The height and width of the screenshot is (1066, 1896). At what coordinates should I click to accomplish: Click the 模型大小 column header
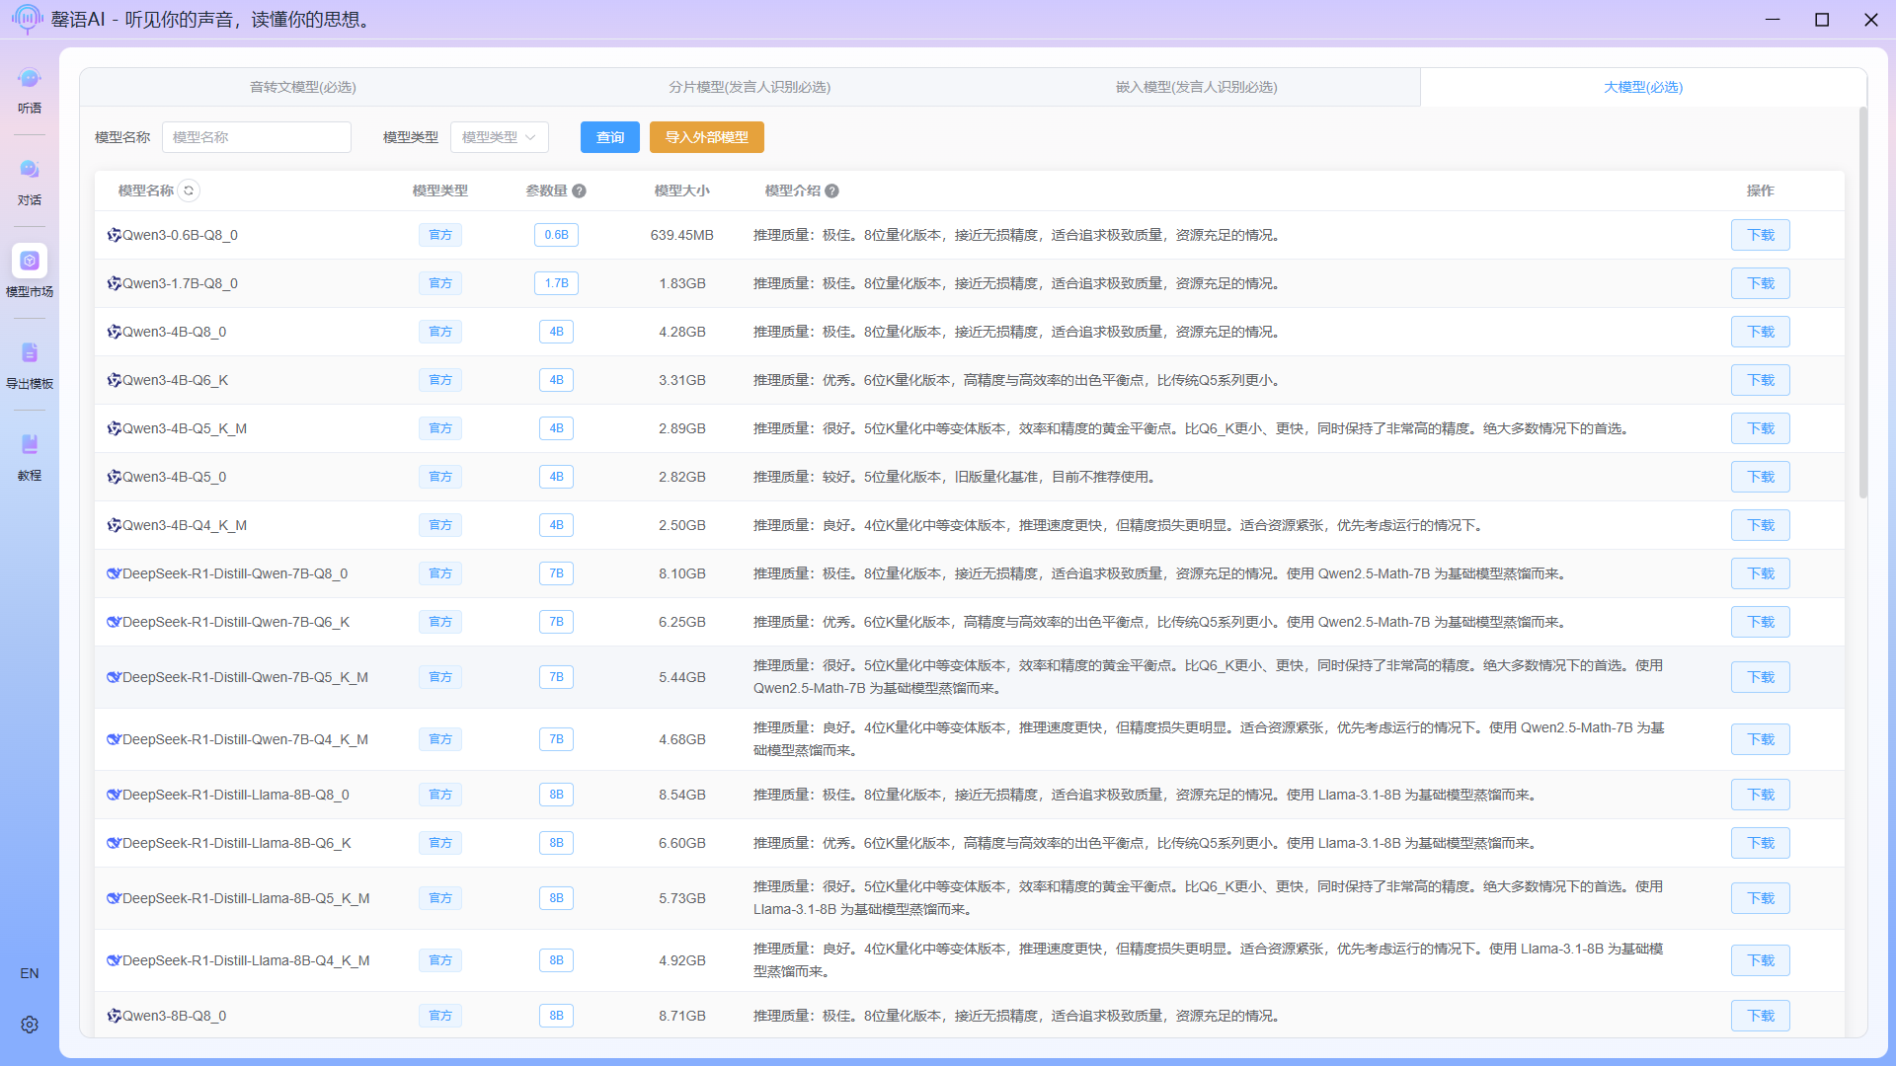(x=681, y=190)
